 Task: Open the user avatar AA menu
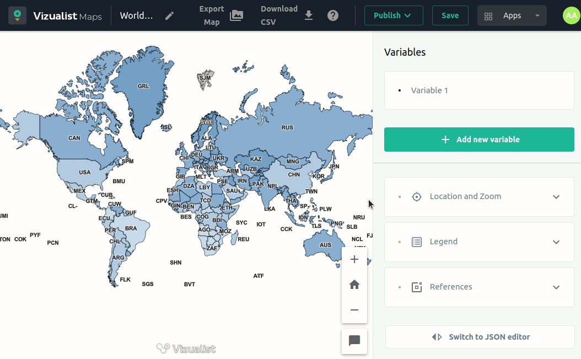coord(571,15)
